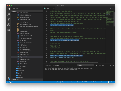
Task: Open the Manage gear in activity bar
Action: click(9, 78)
